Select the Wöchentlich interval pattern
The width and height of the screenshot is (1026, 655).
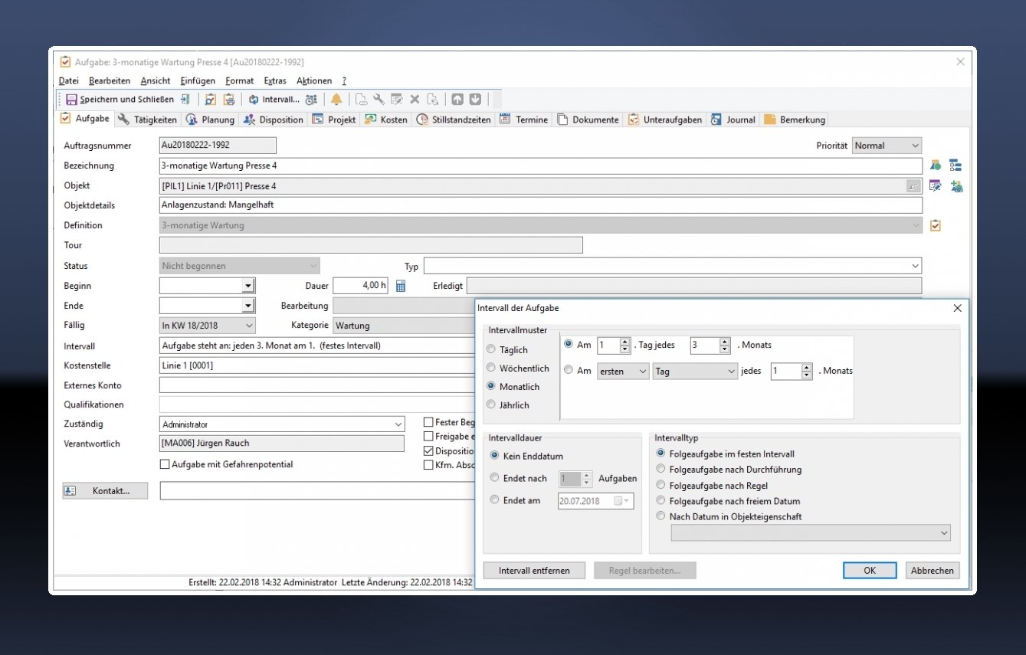coord(491,368)
